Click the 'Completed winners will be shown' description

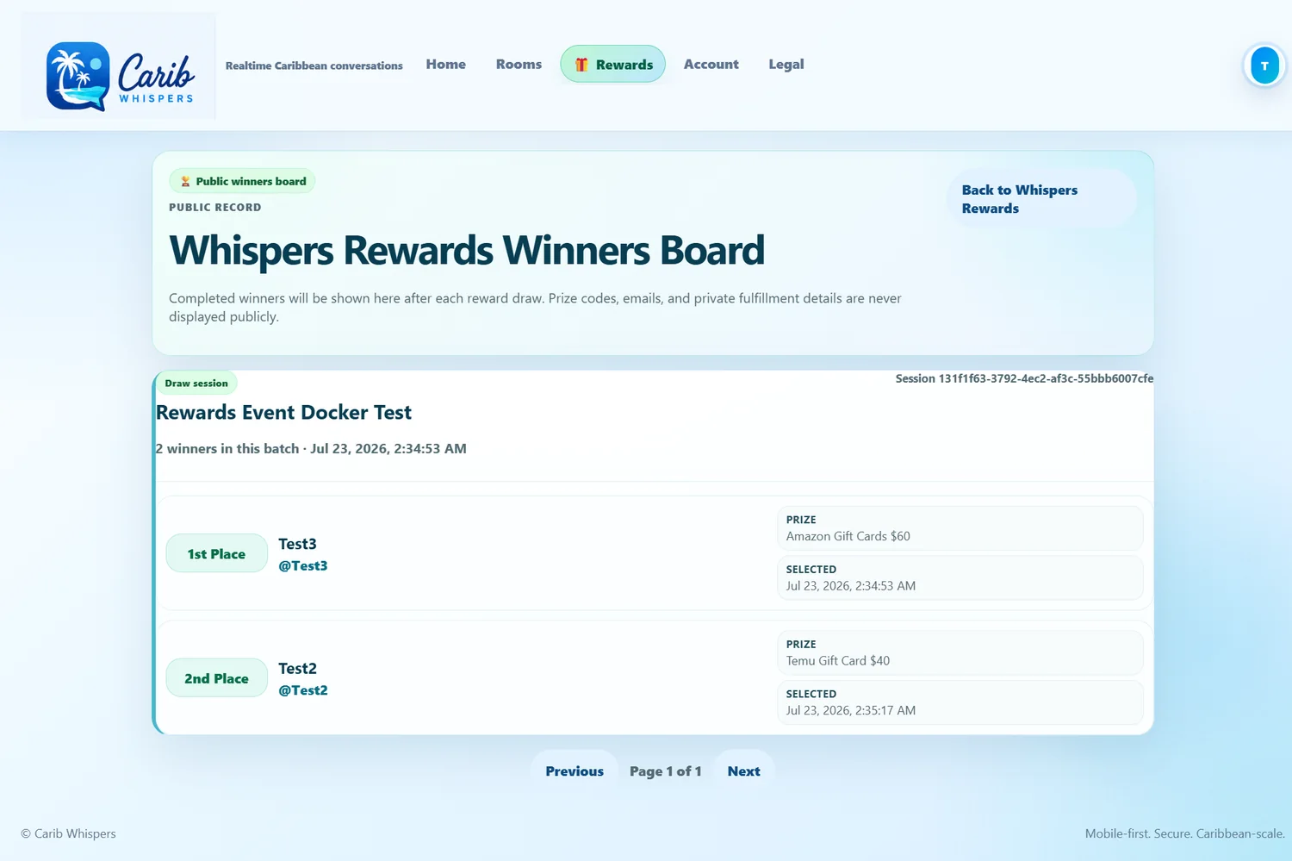point(535,308)
